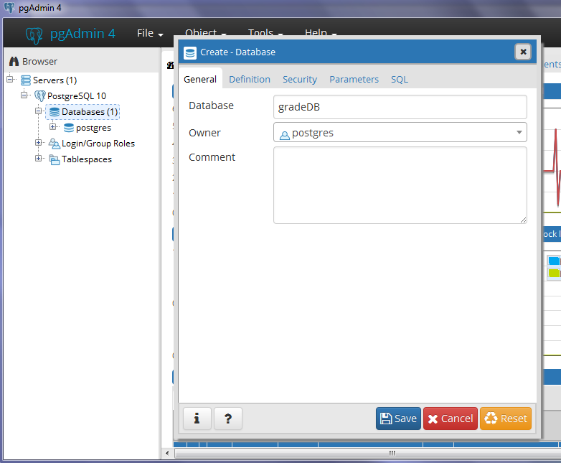This screenshot has height=463, width=561.
Task: Click the horizontal scrollbar left arrow
Action: click(x=167, y=453)
